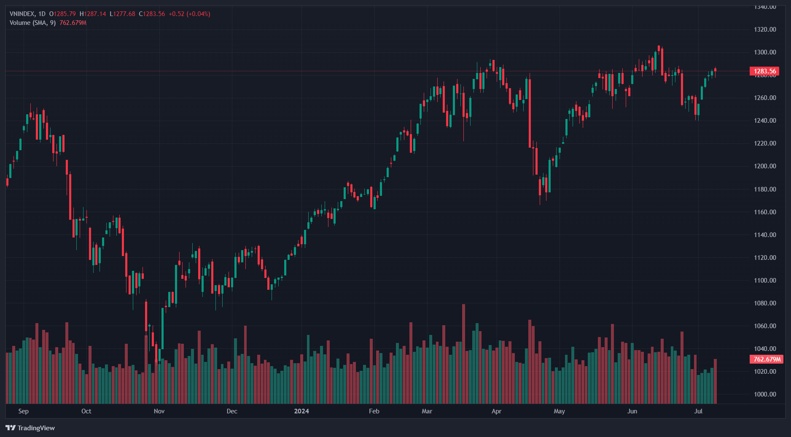The width and height of the screenshot is (791, 437).
Task: Click the 1000.00 price scale label
Action: [x=765, y=394]
